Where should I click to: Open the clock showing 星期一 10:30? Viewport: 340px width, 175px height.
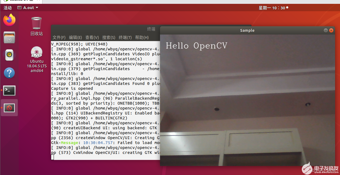coord(273,8)
